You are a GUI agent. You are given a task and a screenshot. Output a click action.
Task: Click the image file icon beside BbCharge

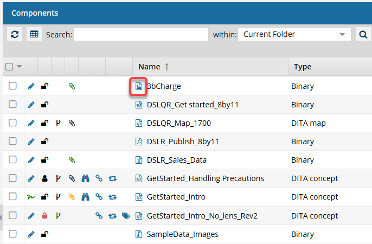138,86
